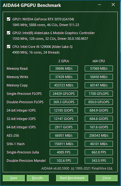Click the Single-Precision Julia label
This screenshot has height=186, width=121.
23,152
